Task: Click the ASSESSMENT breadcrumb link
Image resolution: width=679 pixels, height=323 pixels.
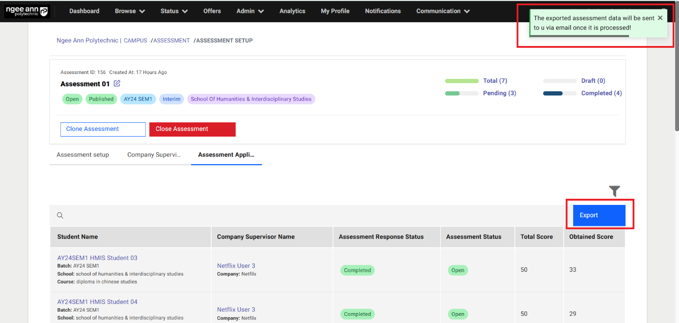Action: point(171,41)
